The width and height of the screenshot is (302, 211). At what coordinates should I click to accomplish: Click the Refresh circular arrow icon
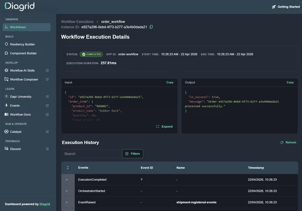point(282,143)
